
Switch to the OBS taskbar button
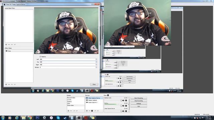click(x=79, y=118)
